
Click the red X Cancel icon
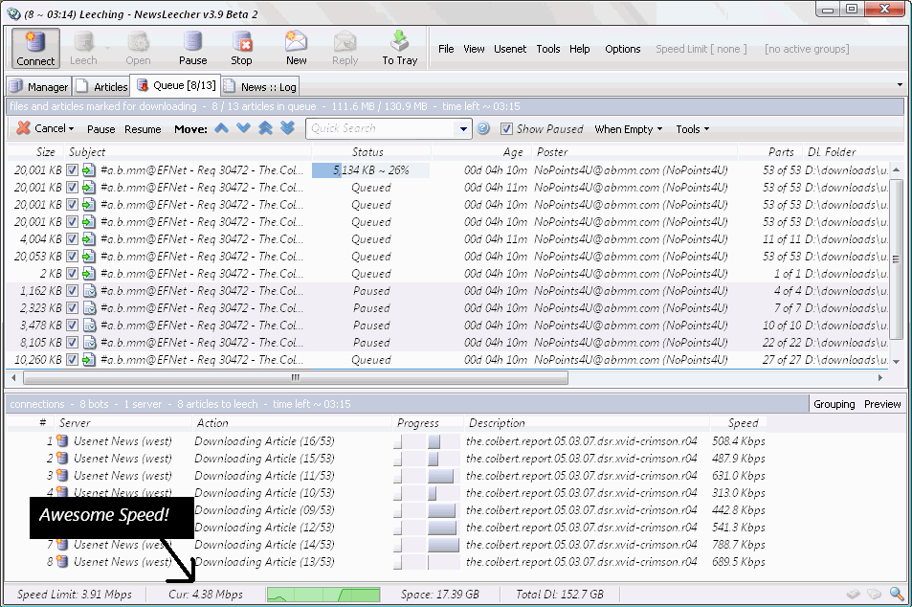[x=23, y=128]
